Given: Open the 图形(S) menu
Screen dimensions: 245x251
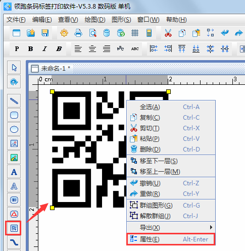Looking at the screenshot, I should (x=121, y=20).
